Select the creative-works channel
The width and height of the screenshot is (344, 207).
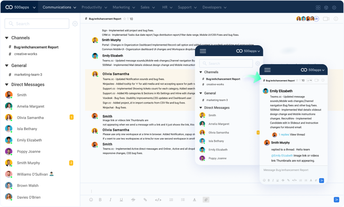(x=26, y=54)
